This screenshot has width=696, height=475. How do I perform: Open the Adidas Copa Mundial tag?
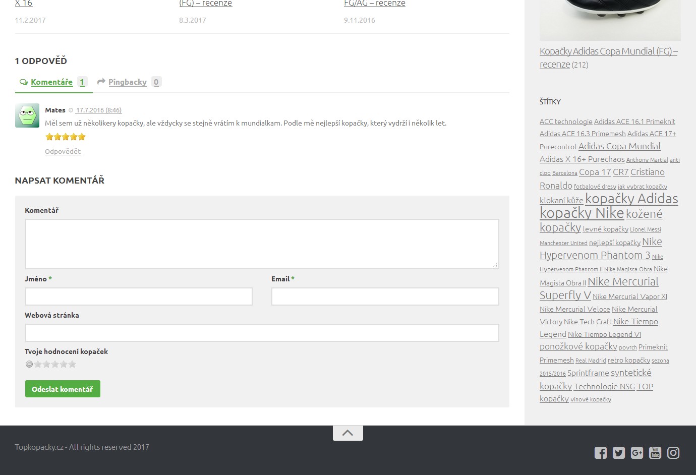pyautogui.click(x=619, y=146)
